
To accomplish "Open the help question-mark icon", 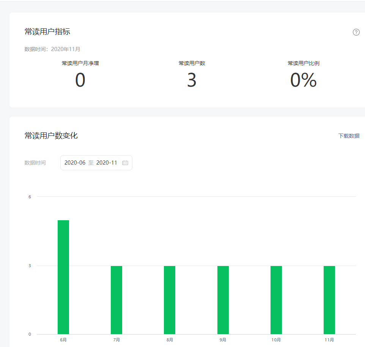I will 356,32.
